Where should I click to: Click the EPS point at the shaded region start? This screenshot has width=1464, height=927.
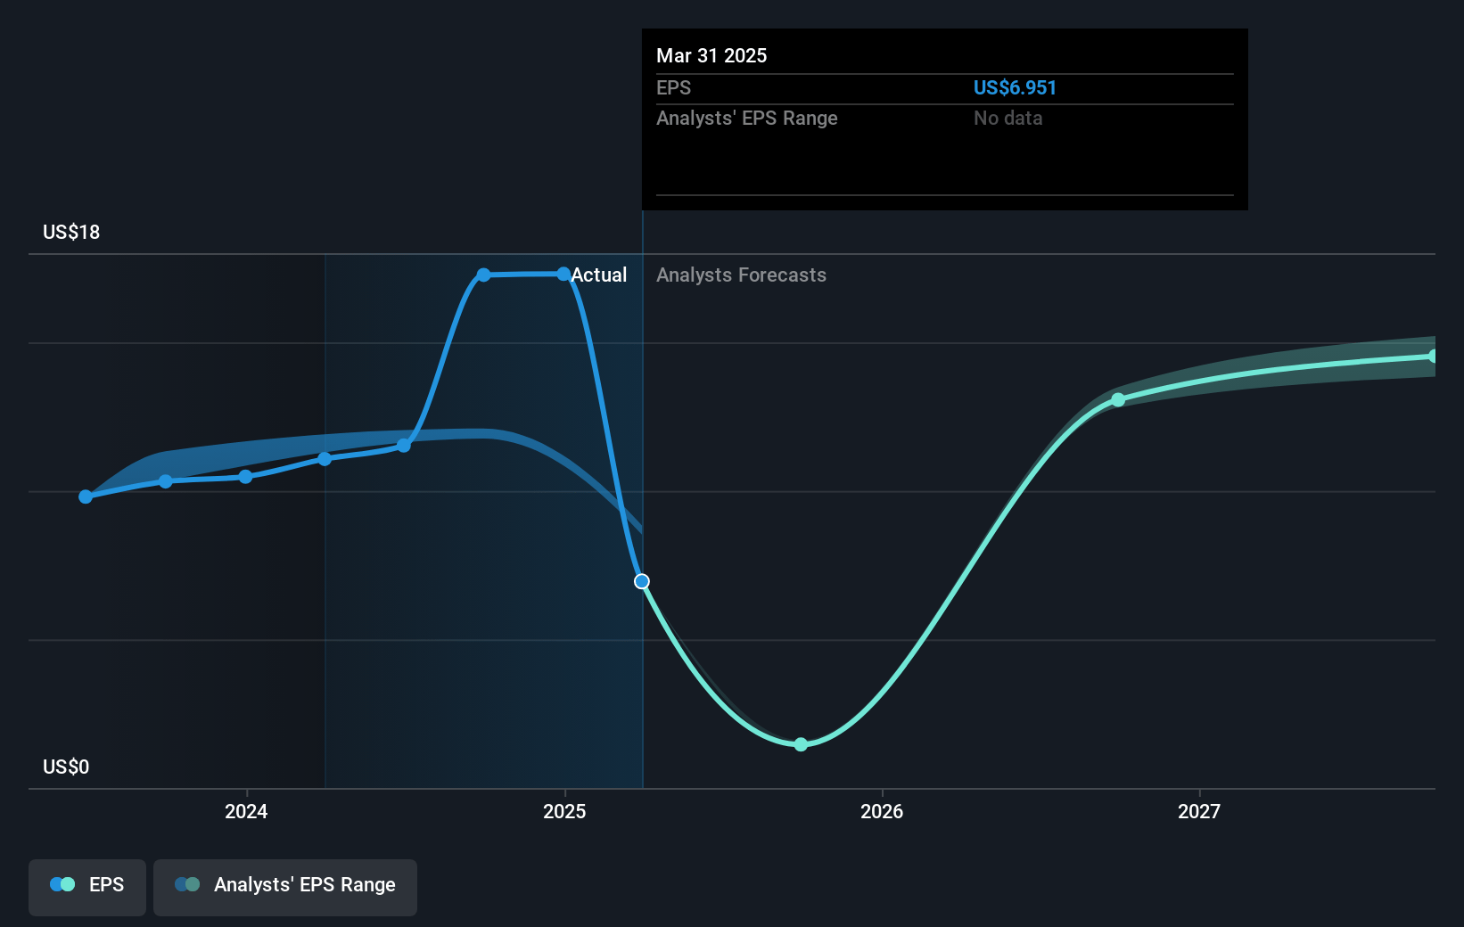(325, 459)
